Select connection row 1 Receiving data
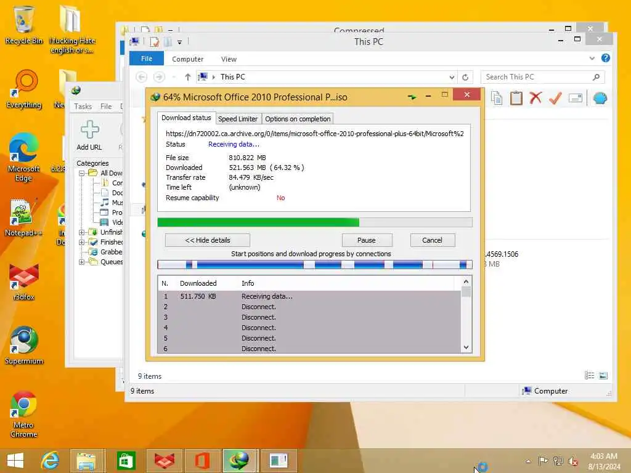The width and height of the screenshot is (631, 473). [x=309, y=296]
